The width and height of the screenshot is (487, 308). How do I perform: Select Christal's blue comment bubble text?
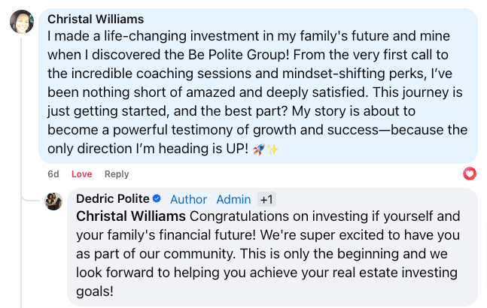click(257, 92)
